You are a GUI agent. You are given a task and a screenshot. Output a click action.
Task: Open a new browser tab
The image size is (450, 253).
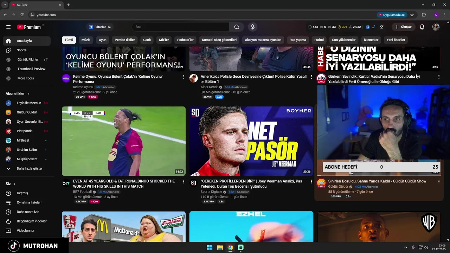[x=68, y=5]
